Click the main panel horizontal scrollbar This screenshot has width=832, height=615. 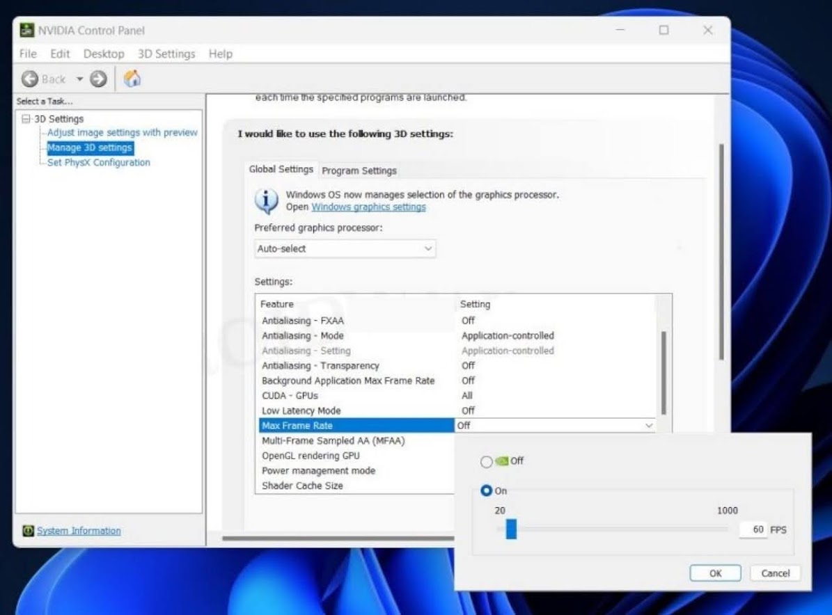pos(338,538)
